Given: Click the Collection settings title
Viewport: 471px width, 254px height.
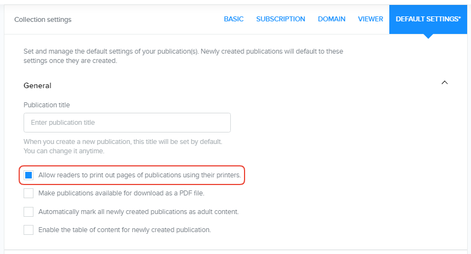Looking at the screenshot, I should [43, 20].
